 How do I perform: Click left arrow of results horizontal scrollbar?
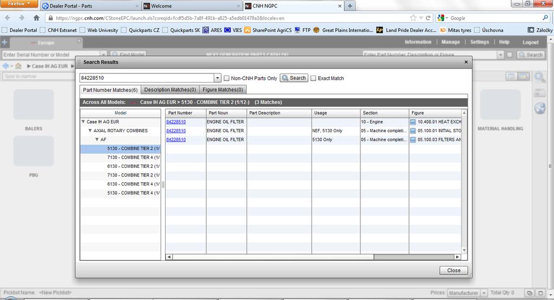click(x=169, y=257)
